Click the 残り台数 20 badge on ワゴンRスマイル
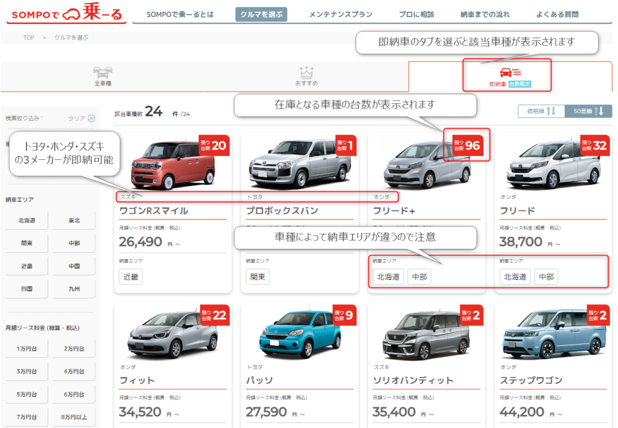Viewport: 618px width, 428px height. tap(214, 145)
